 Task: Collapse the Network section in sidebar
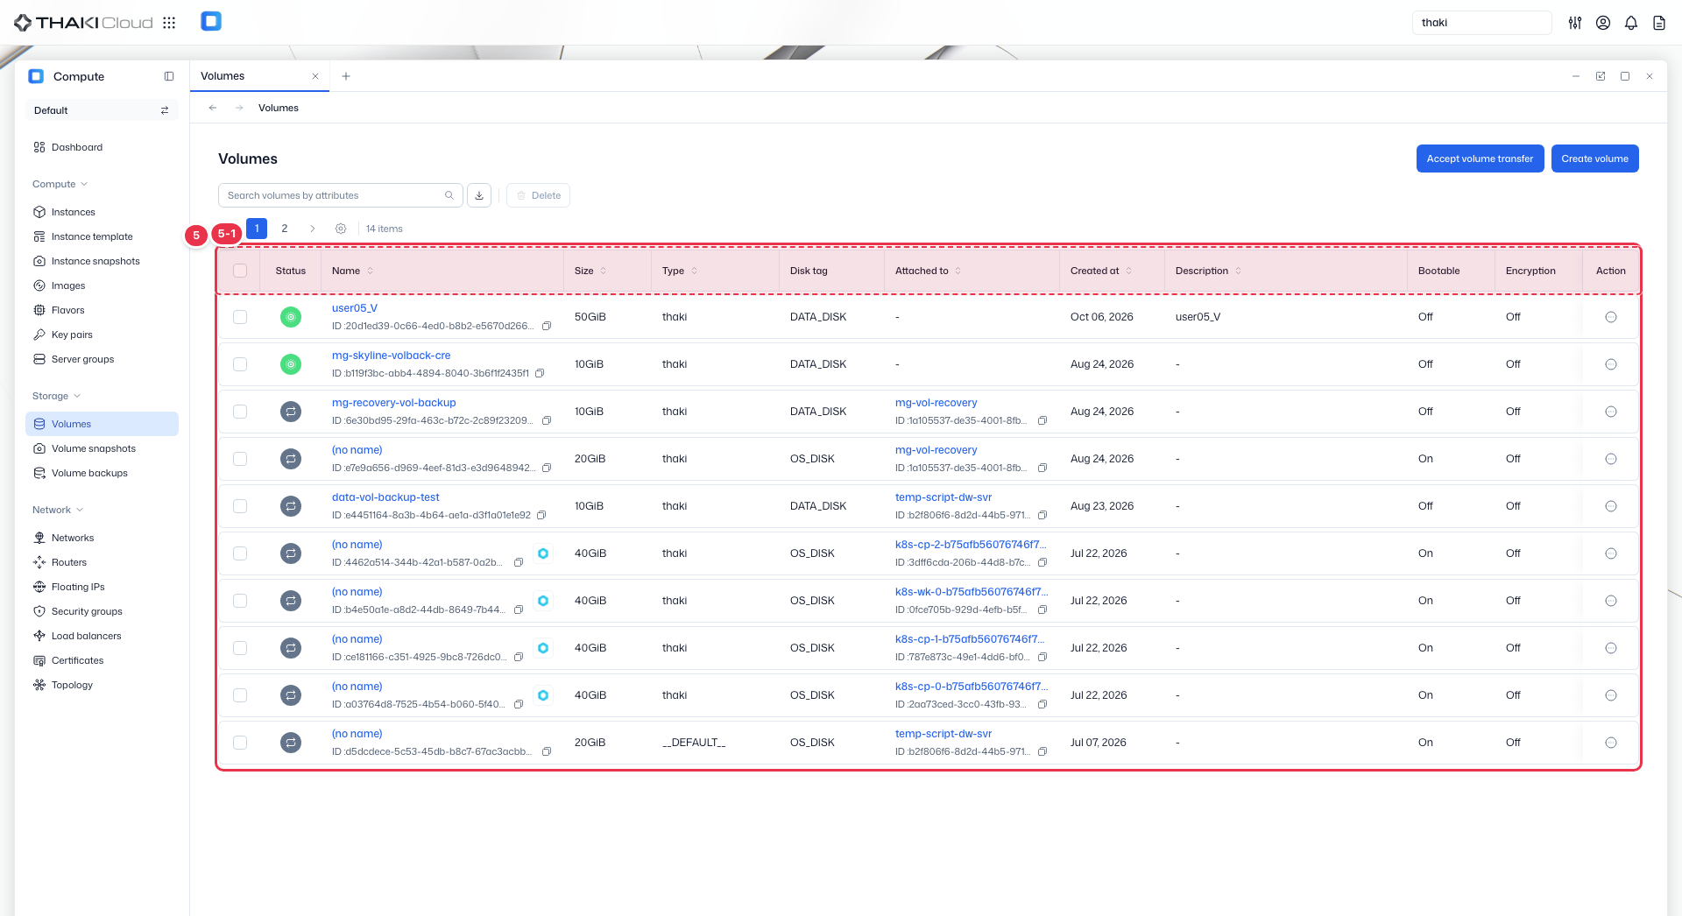(58, 510)
